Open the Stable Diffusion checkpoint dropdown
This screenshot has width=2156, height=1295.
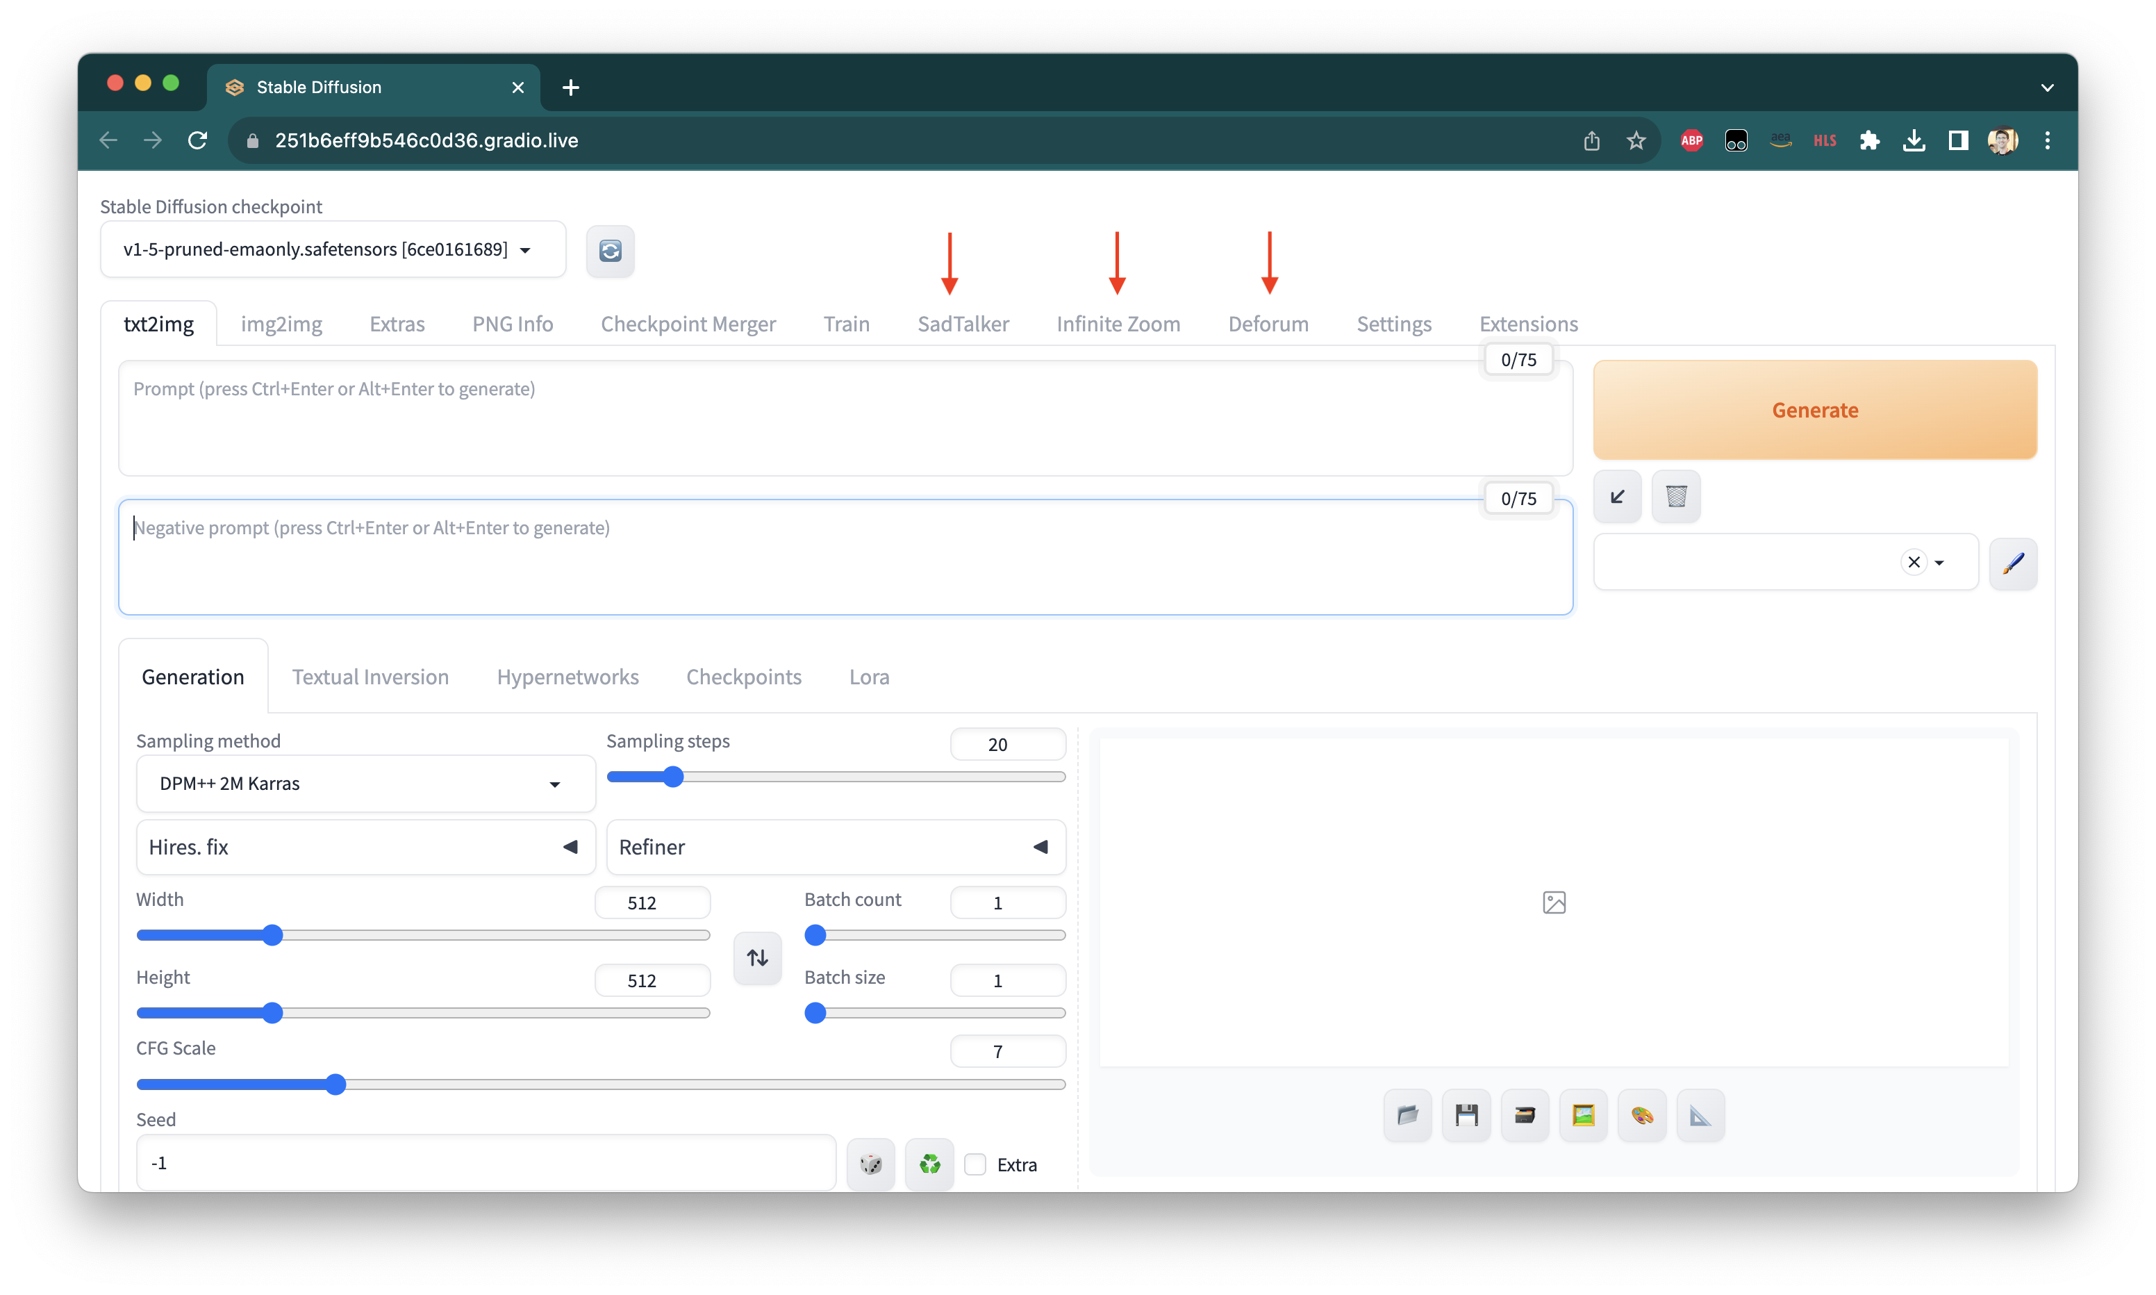pyautogui.click(x=332, y=249)
